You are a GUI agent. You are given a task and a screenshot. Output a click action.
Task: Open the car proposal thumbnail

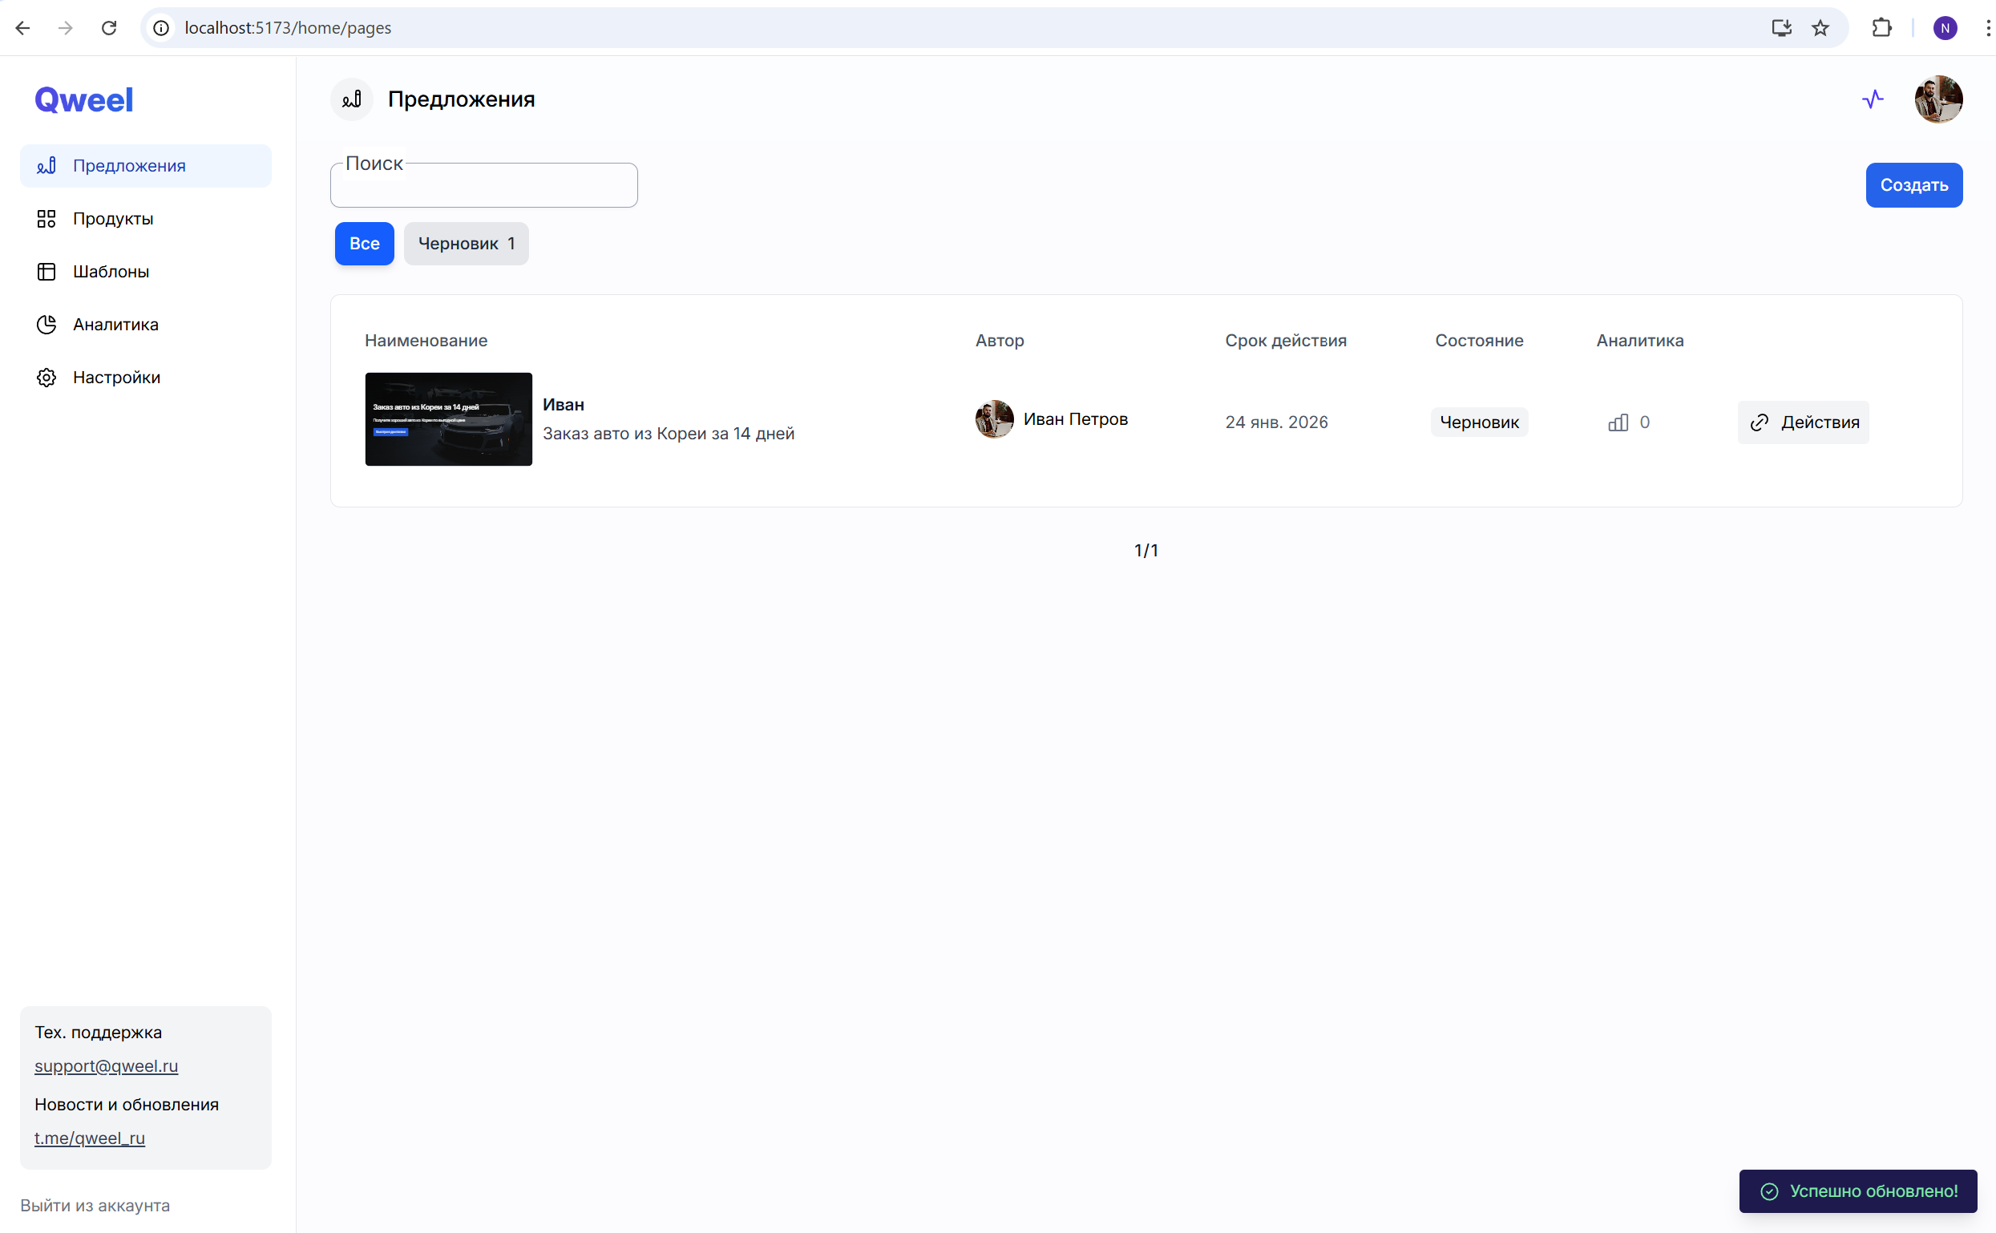448,419
